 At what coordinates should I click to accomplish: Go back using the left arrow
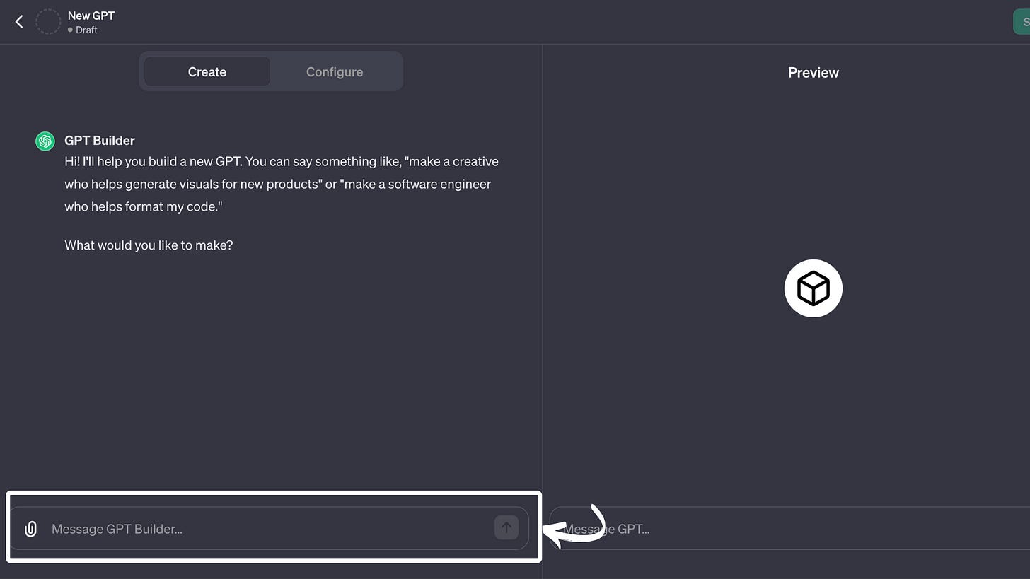click(19, 22)
